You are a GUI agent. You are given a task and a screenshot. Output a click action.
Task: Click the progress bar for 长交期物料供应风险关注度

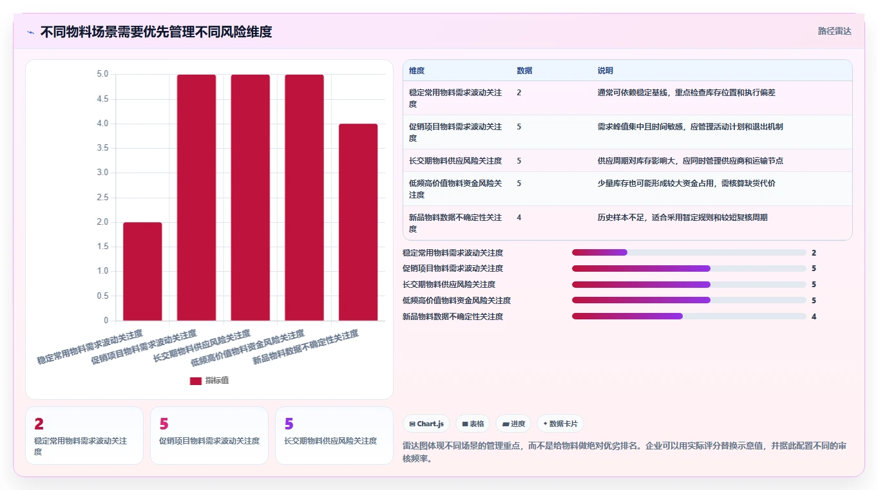689,285
